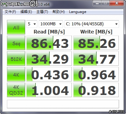Open the 幫助(H) menu

click(x=58, y=12)
